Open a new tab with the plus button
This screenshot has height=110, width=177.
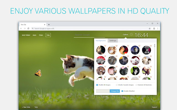[x=49, y=24]
